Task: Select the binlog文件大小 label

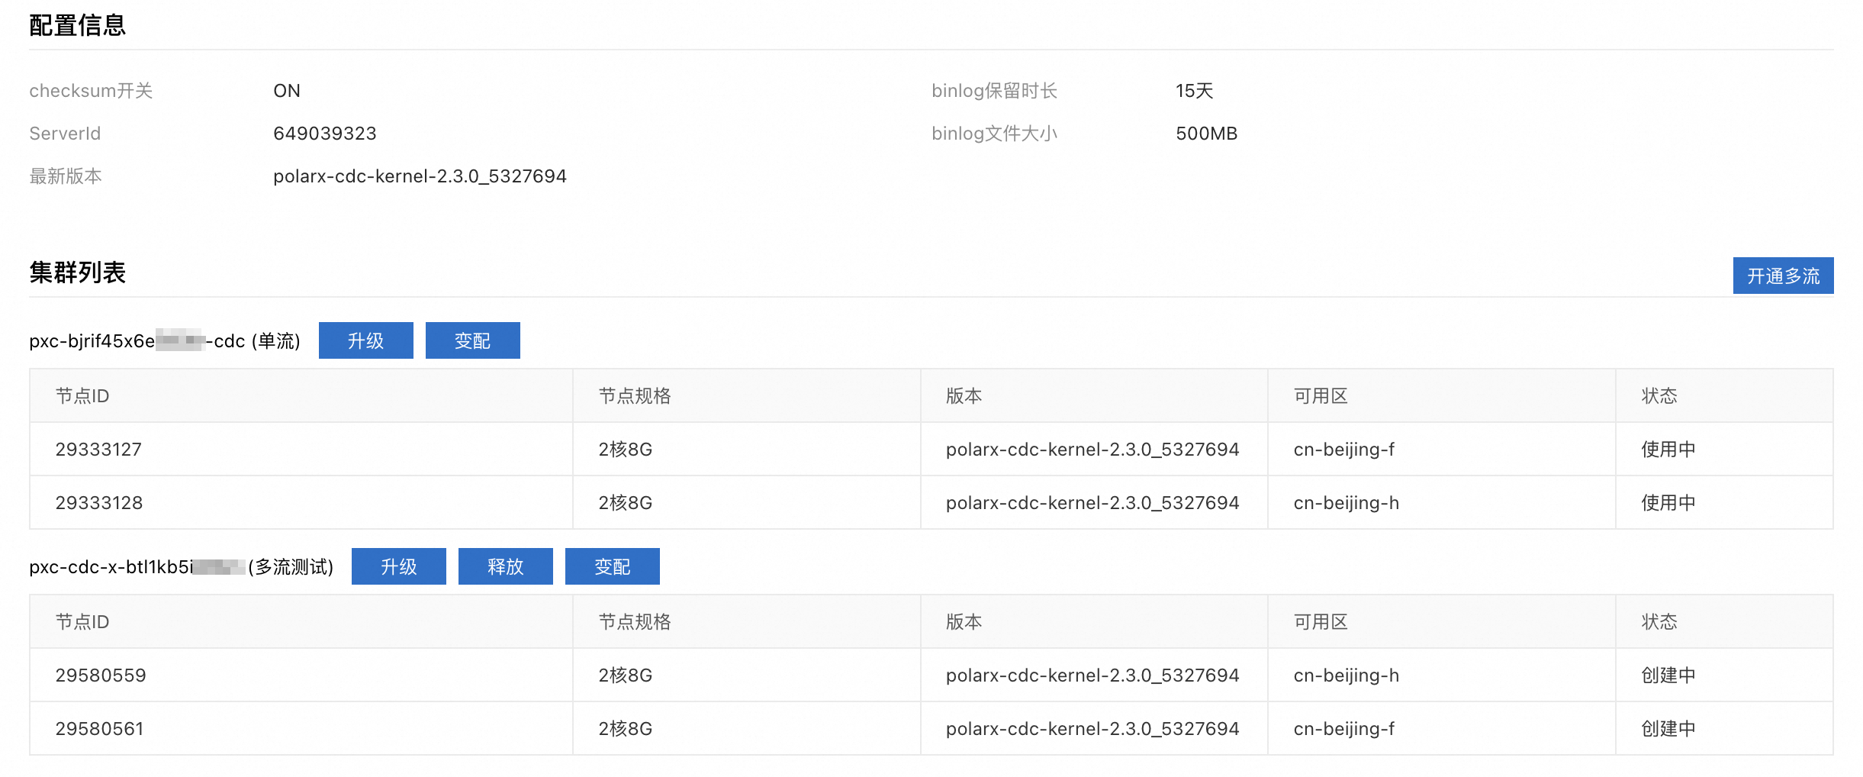Action: coord(994,134)
